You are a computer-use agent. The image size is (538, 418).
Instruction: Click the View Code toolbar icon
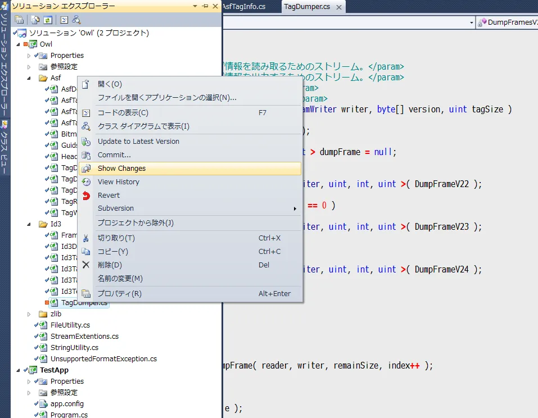(64, 20)
